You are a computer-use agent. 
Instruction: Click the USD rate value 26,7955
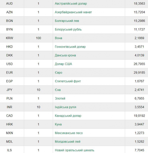click(139, 64)
